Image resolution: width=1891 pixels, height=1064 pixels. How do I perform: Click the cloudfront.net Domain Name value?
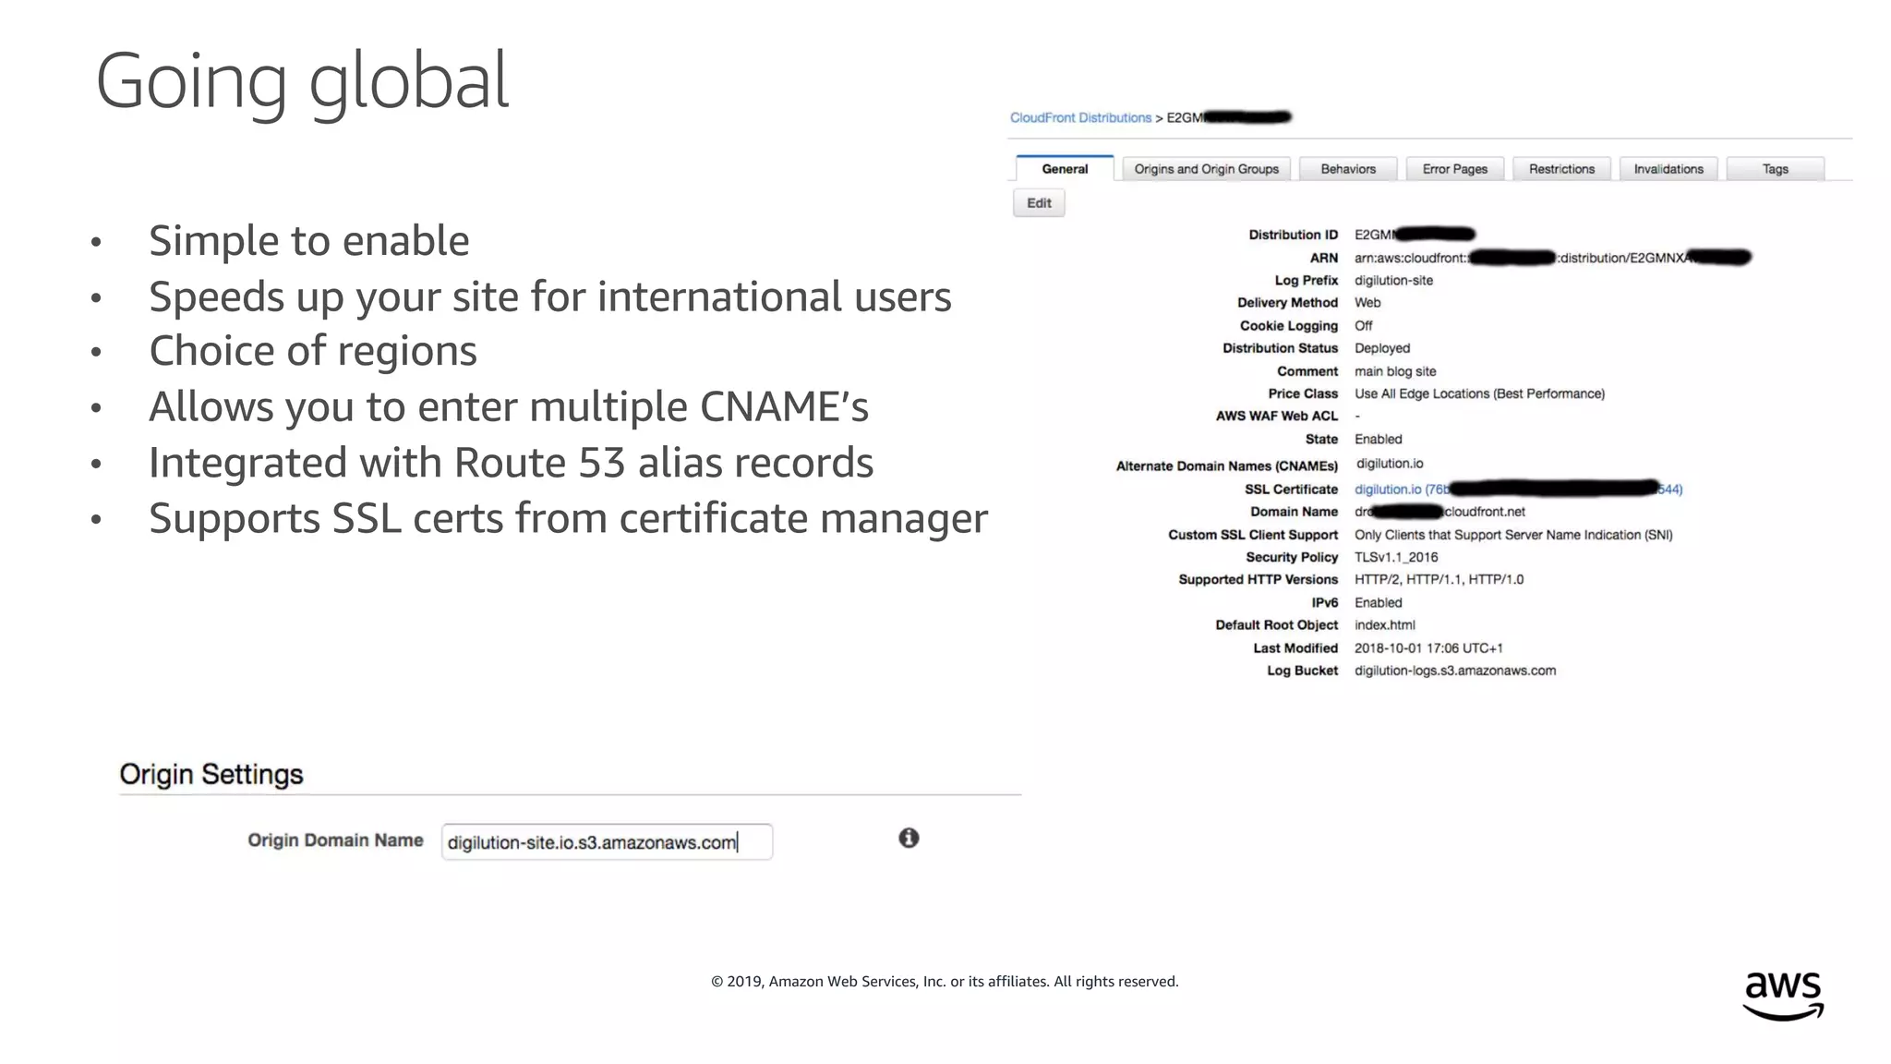1439,512
